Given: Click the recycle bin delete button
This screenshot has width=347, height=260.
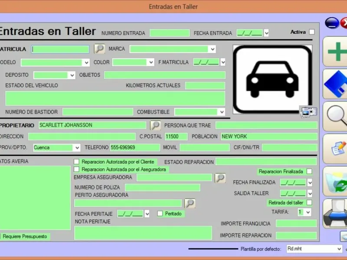Looking at the screenshot, I should pos(335,181).
